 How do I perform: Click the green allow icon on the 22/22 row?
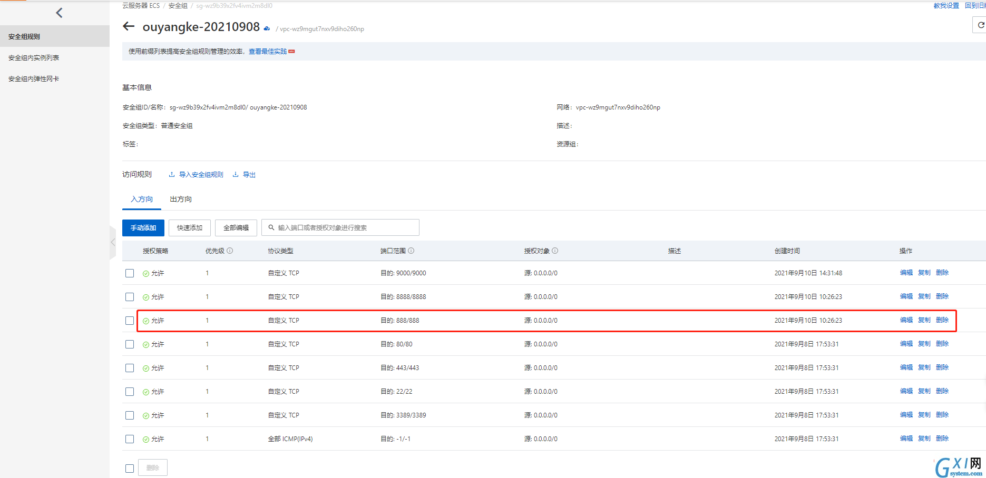(146, 392)
